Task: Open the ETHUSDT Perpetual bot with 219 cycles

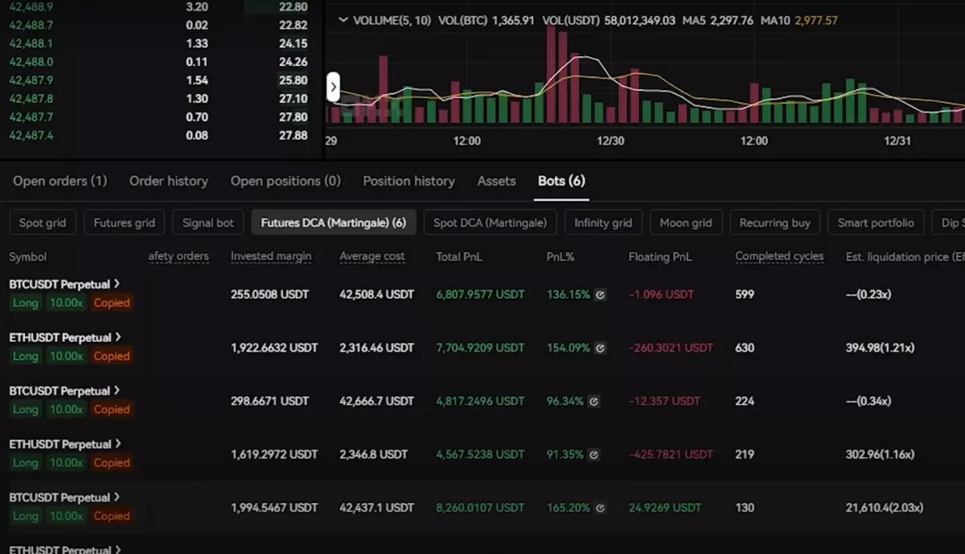Action: [x=65, y=444]
